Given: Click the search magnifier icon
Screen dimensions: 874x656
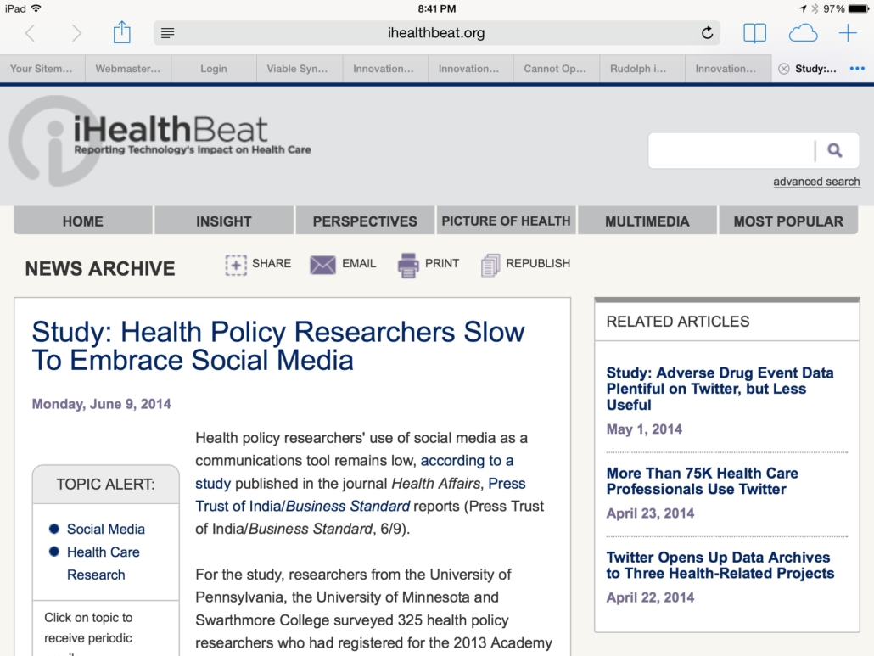Looking at the screenshot, I should pyautogui.click(x=835, y=150).
